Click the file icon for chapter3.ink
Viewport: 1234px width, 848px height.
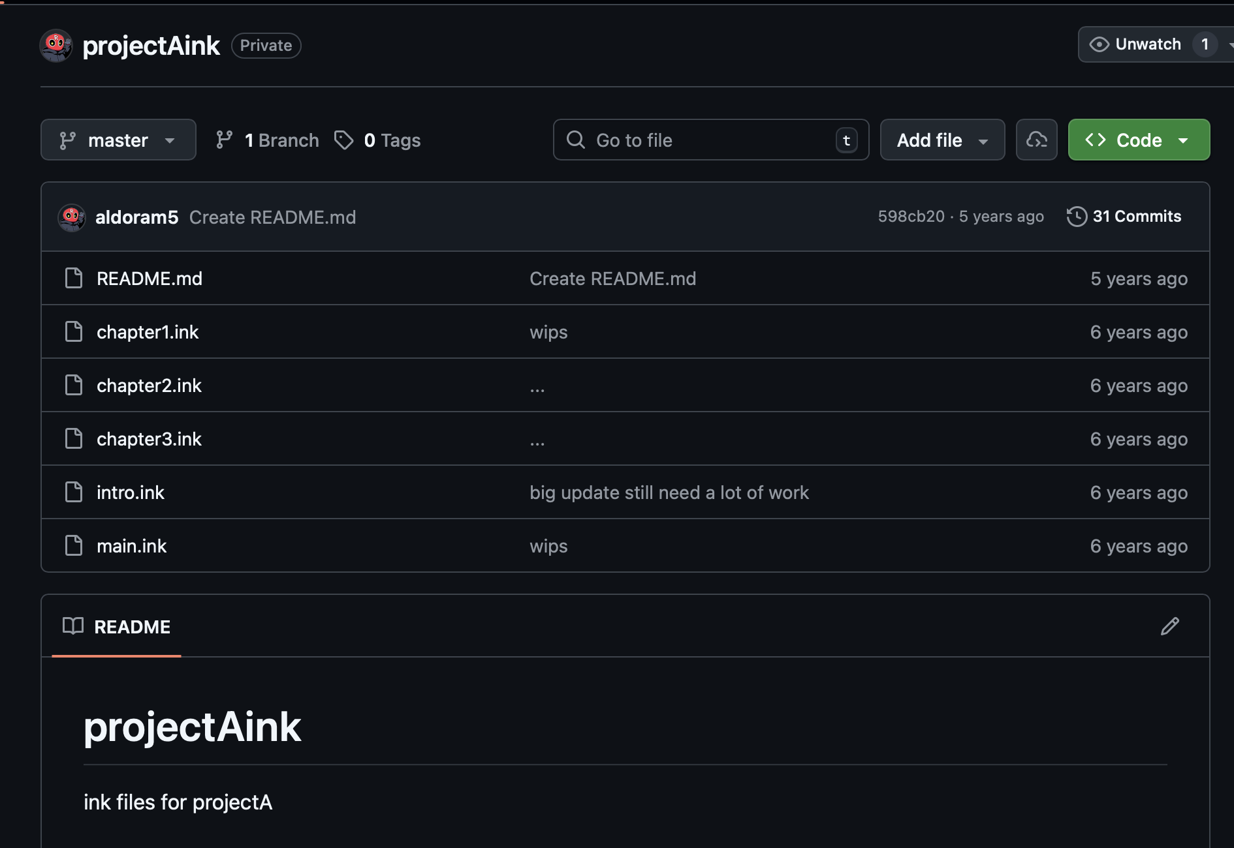tap(74, 438)
